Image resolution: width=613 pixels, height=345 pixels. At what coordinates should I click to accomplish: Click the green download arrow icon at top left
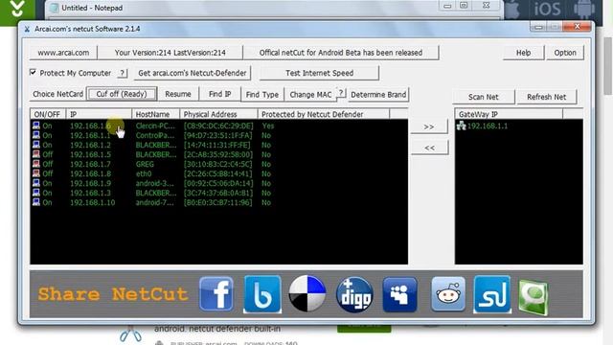(17, 10)
